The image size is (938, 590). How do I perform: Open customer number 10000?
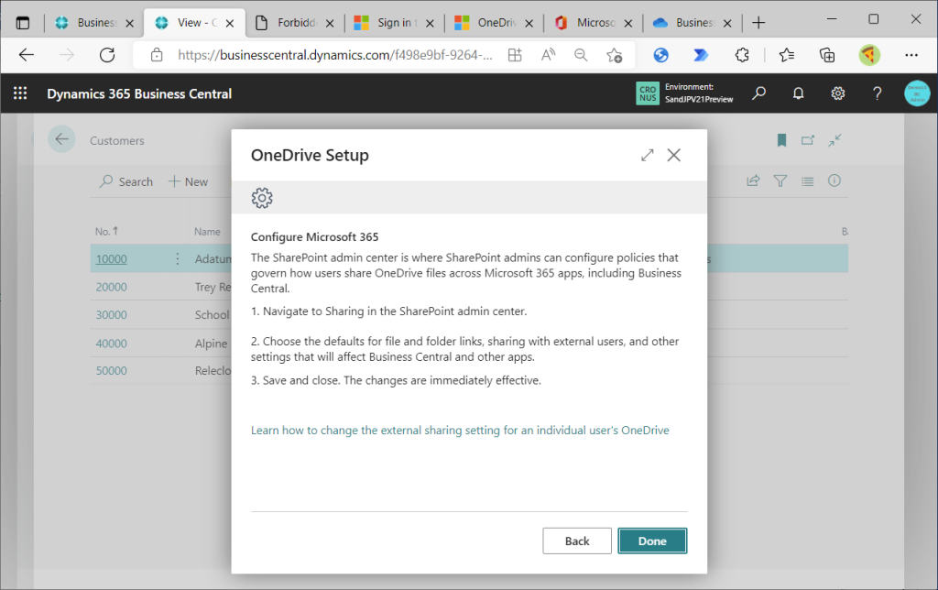click(111, 259)
